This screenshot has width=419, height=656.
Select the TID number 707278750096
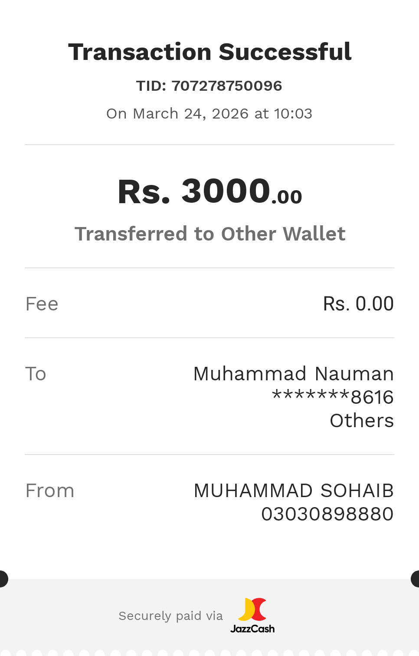[x=227, y=86]
